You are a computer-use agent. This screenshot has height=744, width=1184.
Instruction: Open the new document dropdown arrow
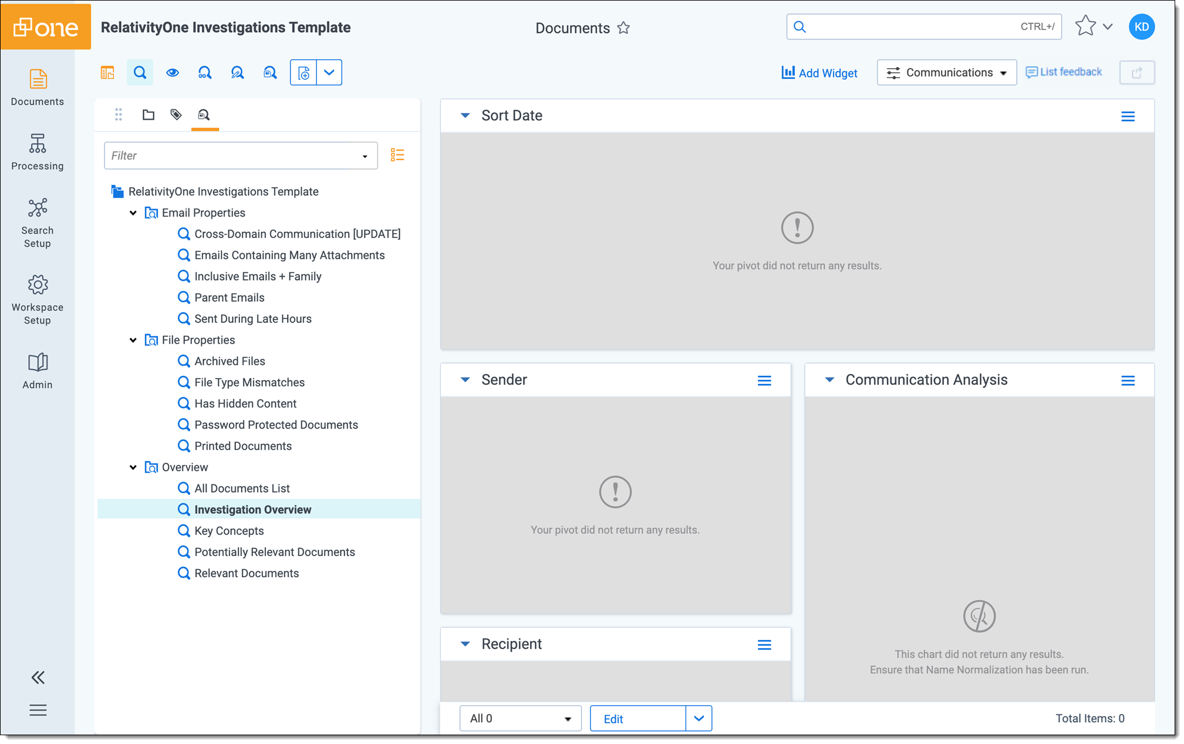[329, 73]
